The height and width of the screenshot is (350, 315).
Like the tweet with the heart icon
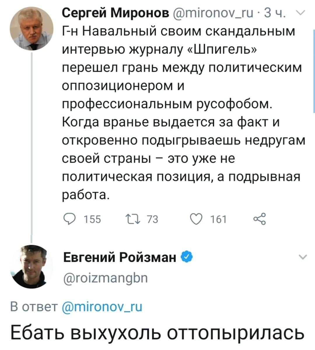[195, 219]
